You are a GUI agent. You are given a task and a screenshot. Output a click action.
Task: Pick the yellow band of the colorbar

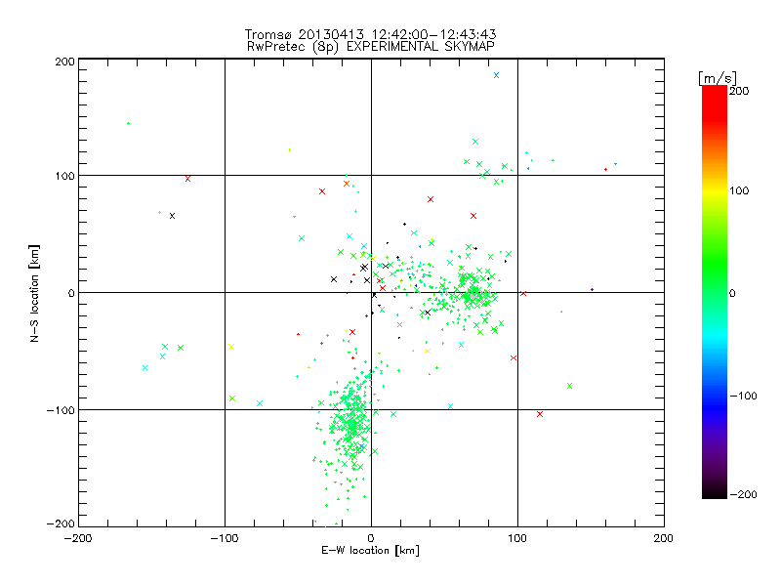point(715,191)
